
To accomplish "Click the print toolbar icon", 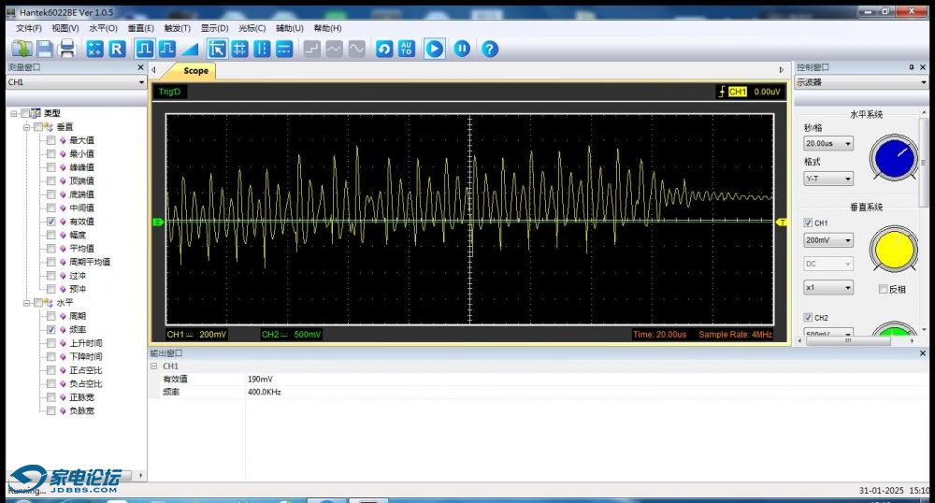I will coord(66,49).
